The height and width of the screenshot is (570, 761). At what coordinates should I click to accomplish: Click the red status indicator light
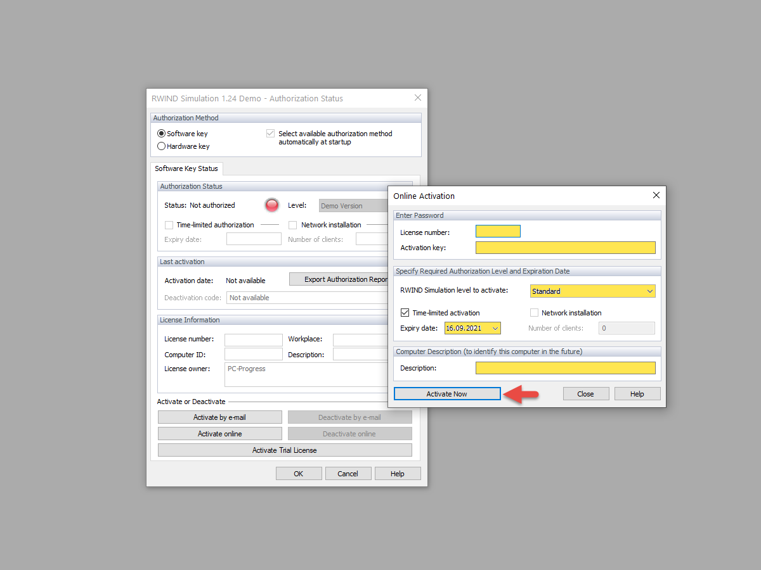[272, 205]
